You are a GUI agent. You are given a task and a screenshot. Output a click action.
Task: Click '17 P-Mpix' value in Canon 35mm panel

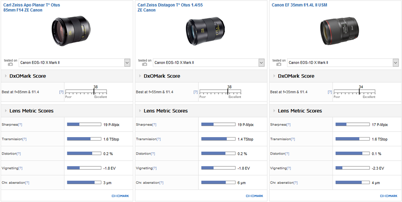point(380,125)
